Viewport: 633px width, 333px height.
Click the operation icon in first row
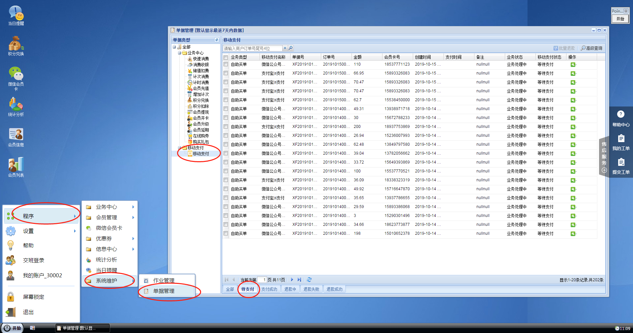[573, 65]
